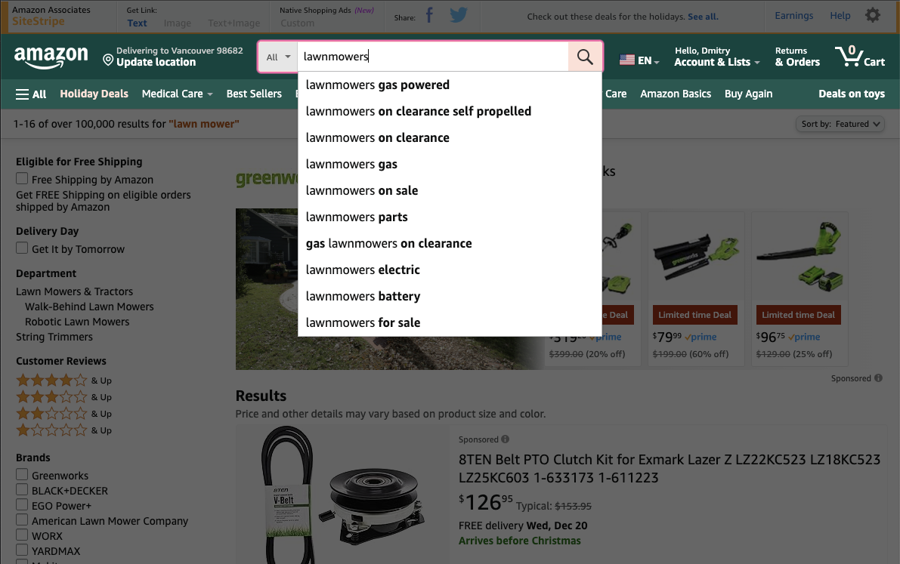Share via Twitter bird icon
Image resolution: width=900 pixels, height=564 pixels.
(x=459, y=16)
